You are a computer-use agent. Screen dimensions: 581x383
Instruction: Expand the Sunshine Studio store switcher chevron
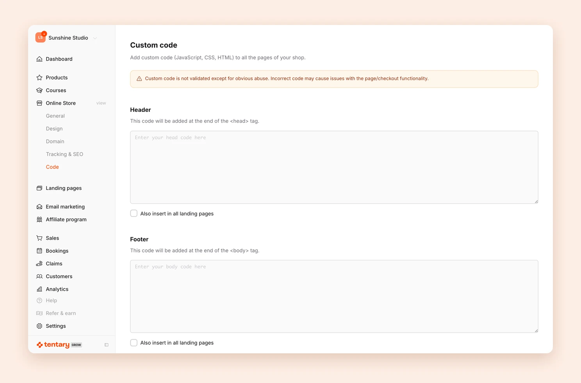(x=95, y=38)
